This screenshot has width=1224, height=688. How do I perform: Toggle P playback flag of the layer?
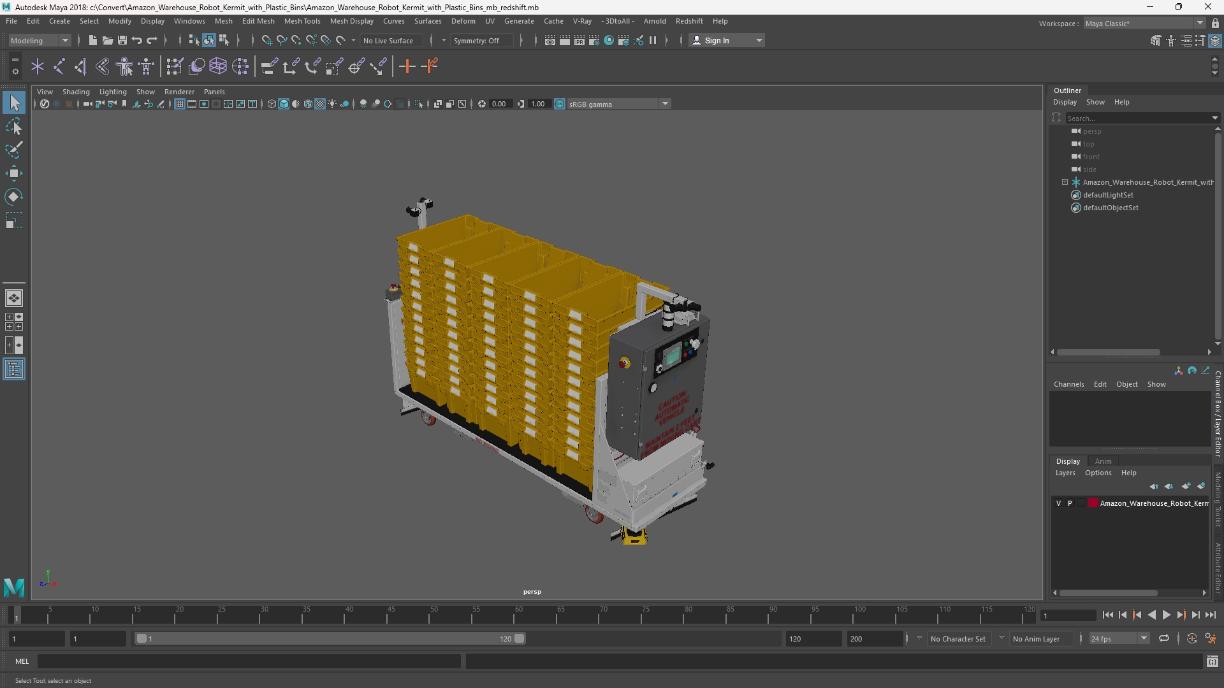pyautogui.click(x=1070, y=503)
